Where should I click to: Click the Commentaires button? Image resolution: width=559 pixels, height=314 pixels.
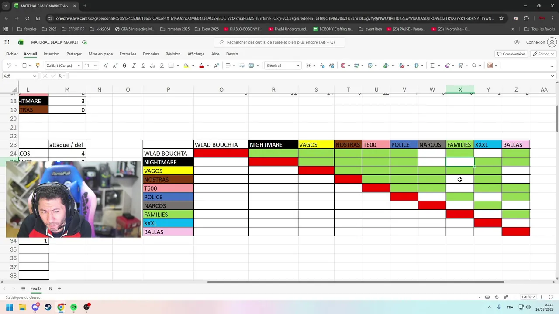pyautogui.click(x=511, y=54)
